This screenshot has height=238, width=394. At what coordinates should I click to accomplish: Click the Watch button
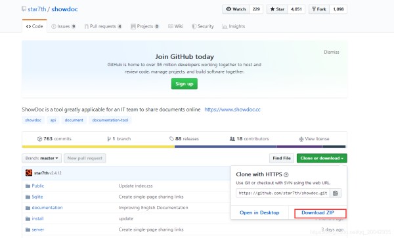coord(236,9)
